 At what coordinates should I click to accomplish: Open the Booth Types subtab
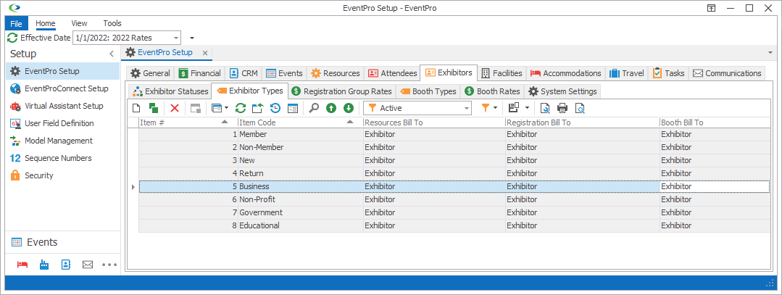click(428, 91)
